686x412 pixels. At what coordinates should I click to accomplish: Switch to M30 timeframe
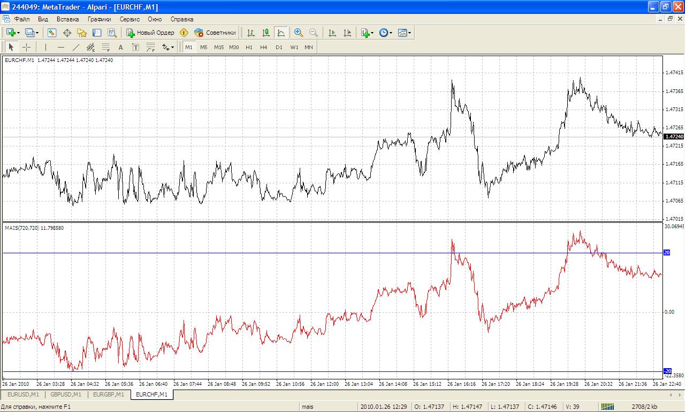coord(234,47)
